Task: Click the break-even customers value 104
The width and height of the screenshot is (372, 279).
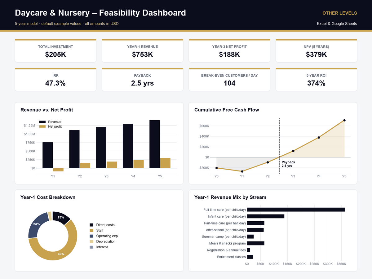Action: point(229,83)
